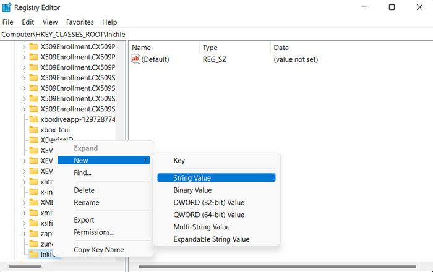Open the Help menu
The image size is (433, 272).
109,22
